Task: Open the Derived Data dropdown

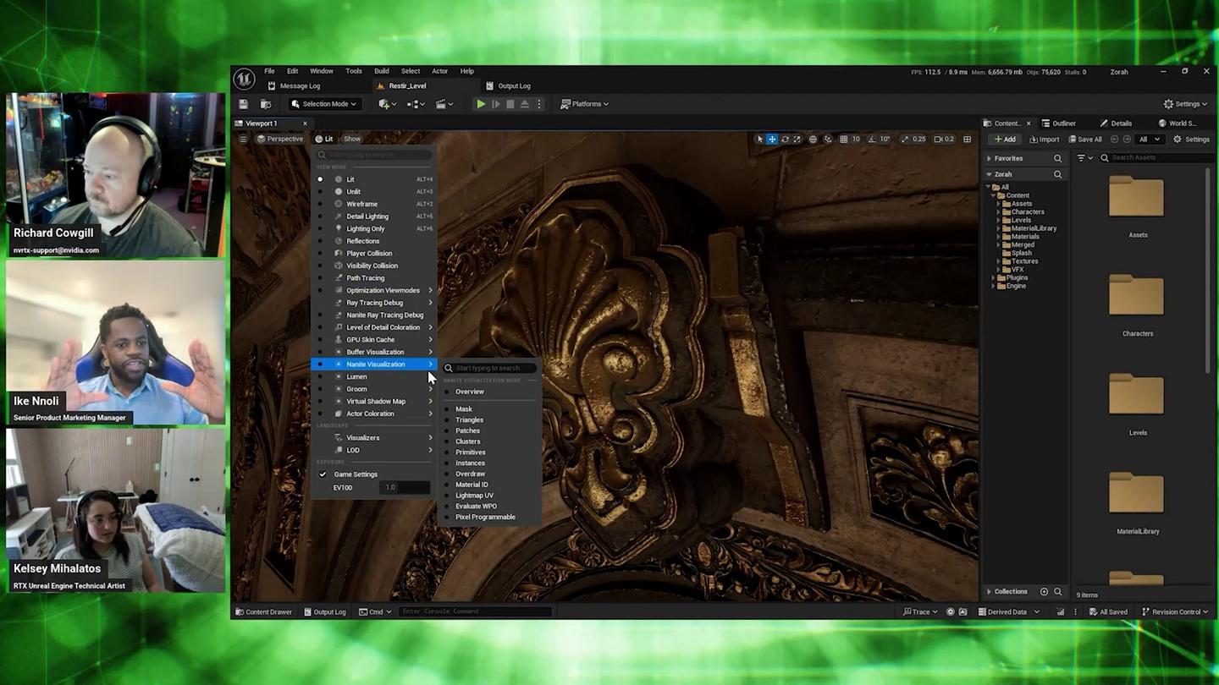Action: pyautogui.click(x=1009, y=611)
